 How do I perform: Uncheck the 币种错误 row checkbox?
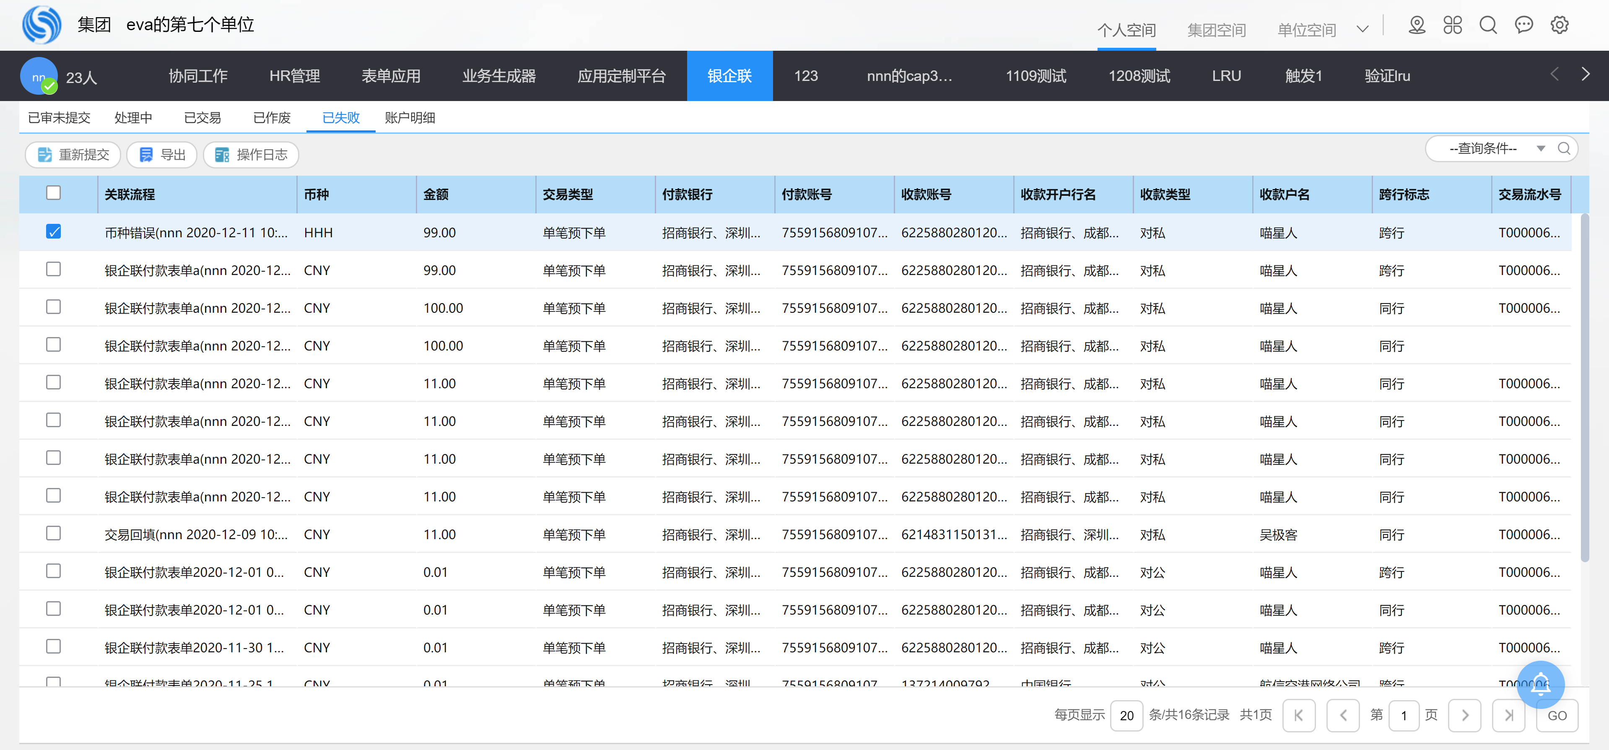click(54, 232)
